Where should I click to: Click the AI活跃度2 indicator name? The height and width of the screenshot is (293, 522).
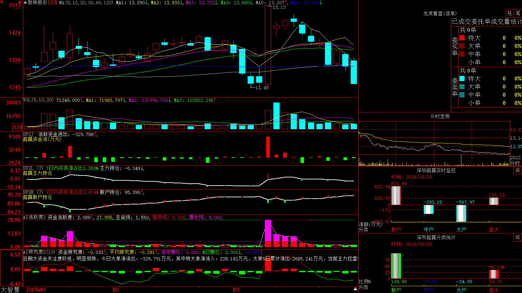point(35,217)
